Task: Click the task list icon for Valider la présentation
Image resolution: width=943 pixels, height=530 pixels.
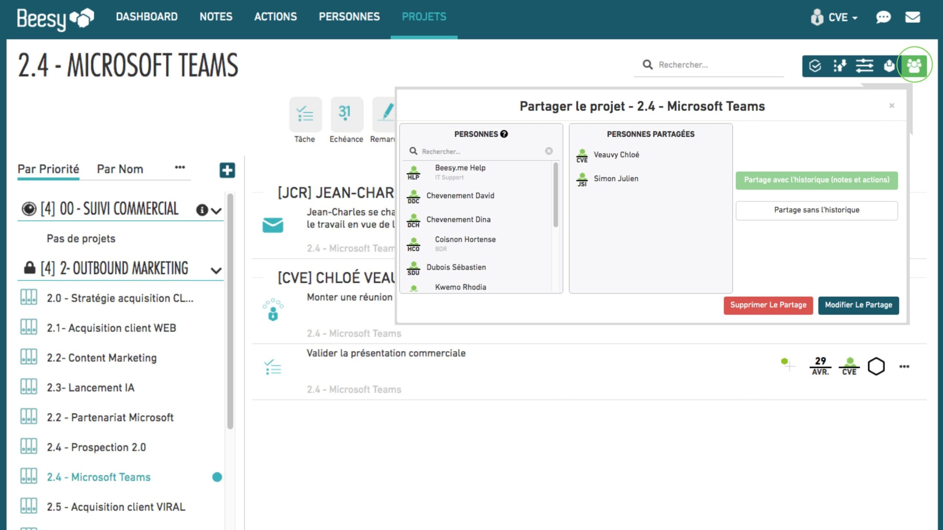Action: [x=273, y=367]
